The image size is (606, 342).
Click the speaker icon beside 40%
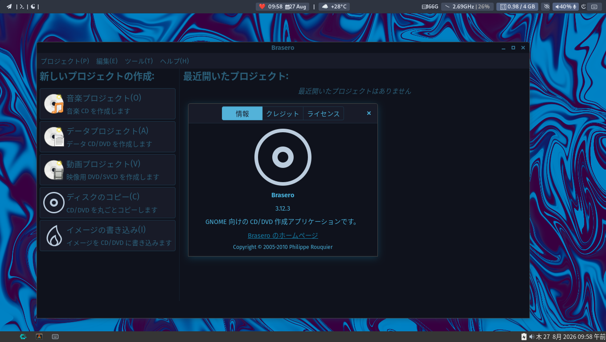coord(557,7)
